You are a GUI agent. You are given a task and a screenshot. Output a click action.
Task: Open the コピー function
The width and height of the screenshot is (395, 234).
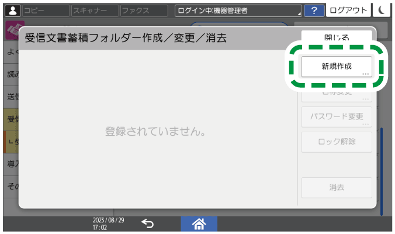tap(46, 11)
